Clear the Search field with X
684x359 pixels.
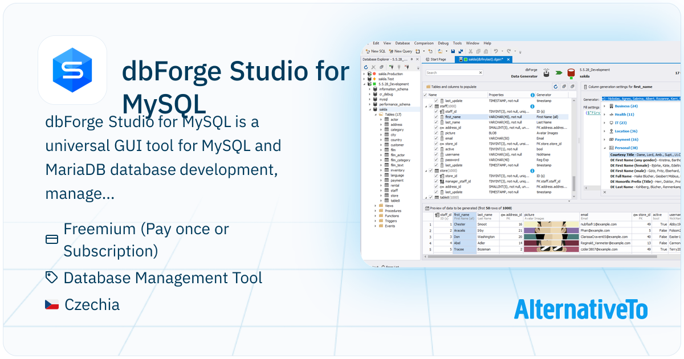click(481, 73)
